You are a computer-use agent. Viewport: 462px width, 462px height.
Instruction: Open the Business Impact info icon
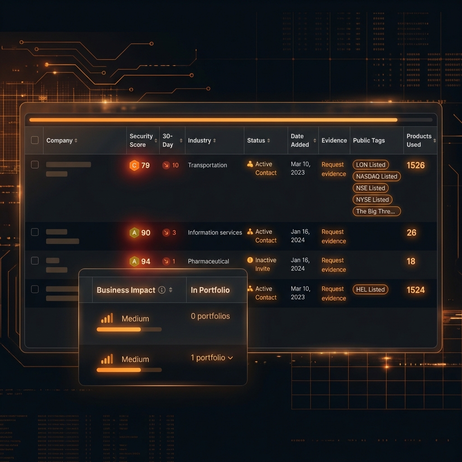(x=162, y=290)
